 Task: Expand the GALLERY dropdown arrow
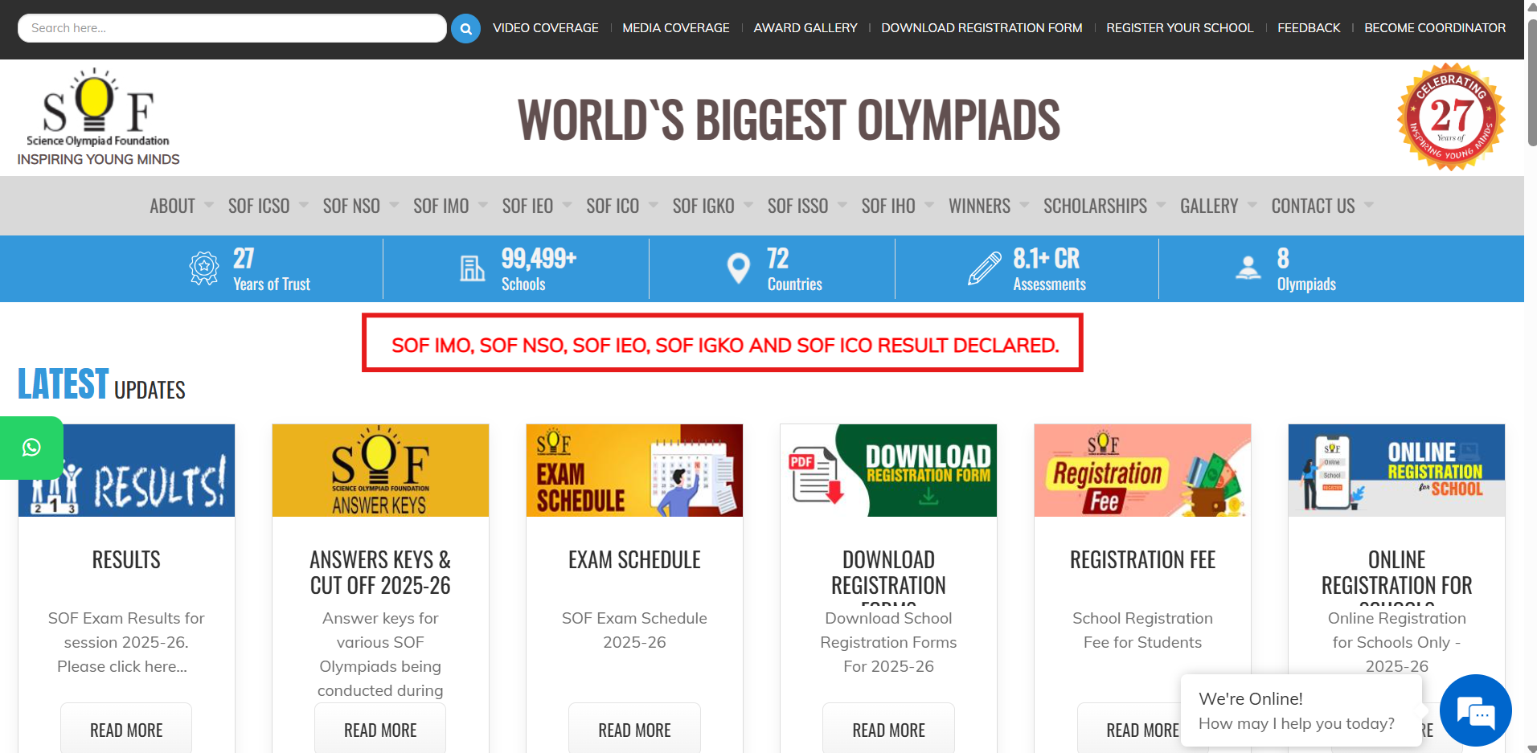coord(1252,205)
